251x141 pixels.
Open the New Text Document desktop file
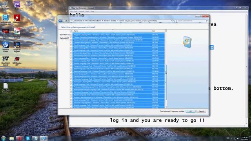pos(5,88)
